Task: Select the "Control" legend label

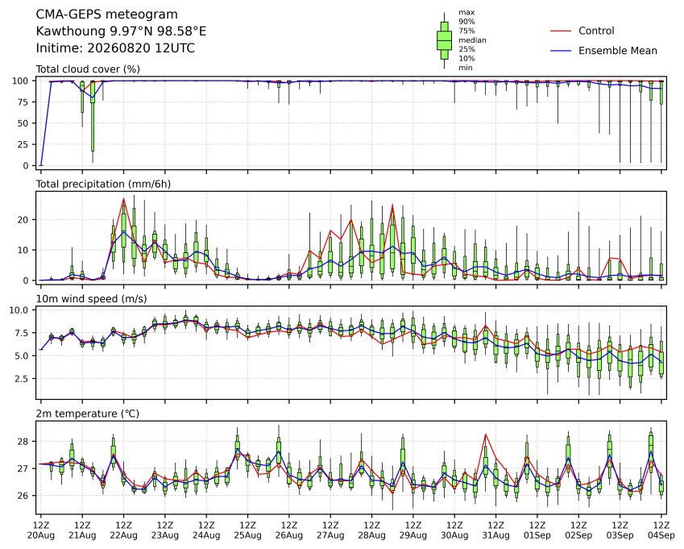Action: click(x=596, y=31)
